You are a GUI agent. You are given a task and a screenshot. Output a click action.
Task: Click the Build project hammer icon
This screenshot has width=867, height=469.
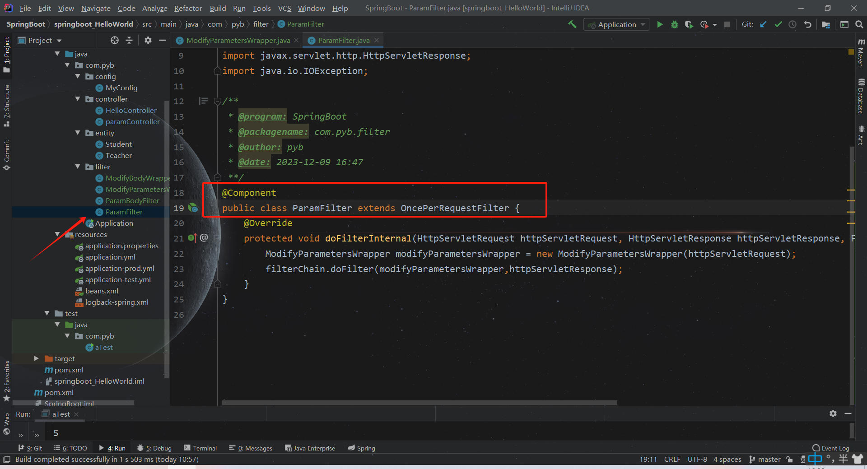(x=572, y=24)
